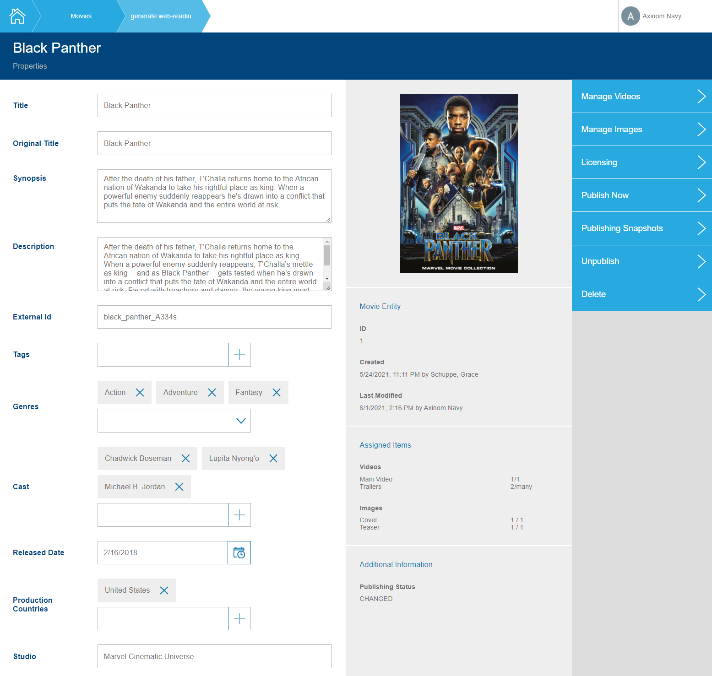Remove the Adventure genre
The height and width of the screenshot is (676, 712).
coord(212,392)
